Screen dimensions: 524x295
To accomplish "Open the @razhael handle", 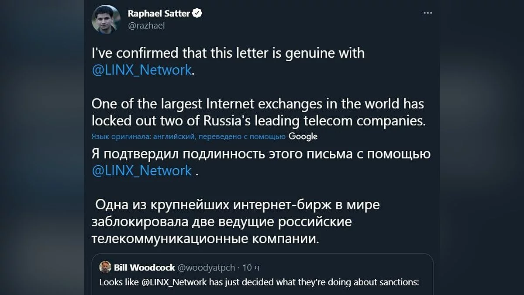I will [146, 25].
